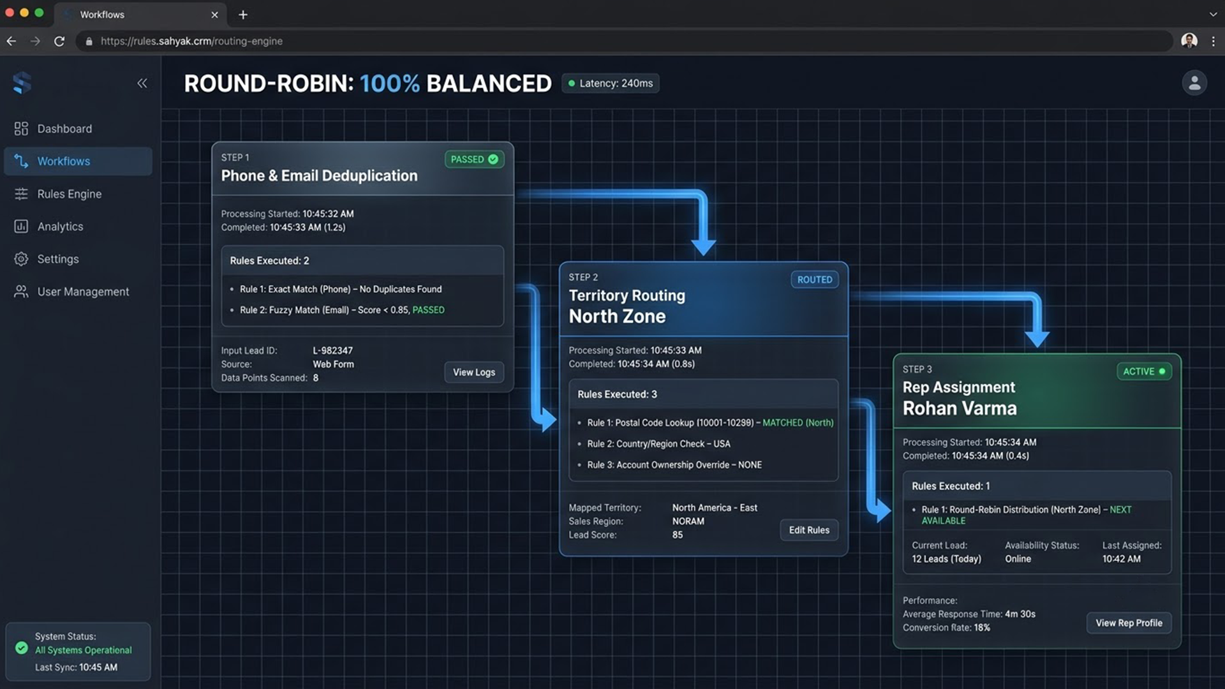1225x689 pixels.
Task: Open the browser profile avatar
Action: (x=1189, y=41)
